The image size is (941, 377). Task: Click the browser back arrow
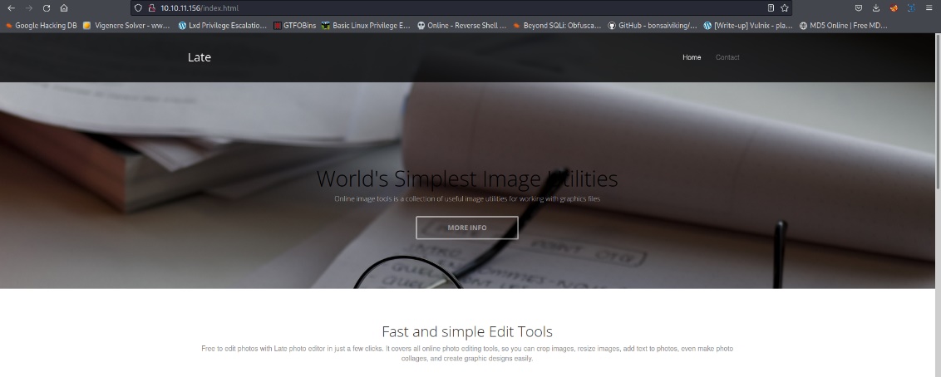click(11, 7)
